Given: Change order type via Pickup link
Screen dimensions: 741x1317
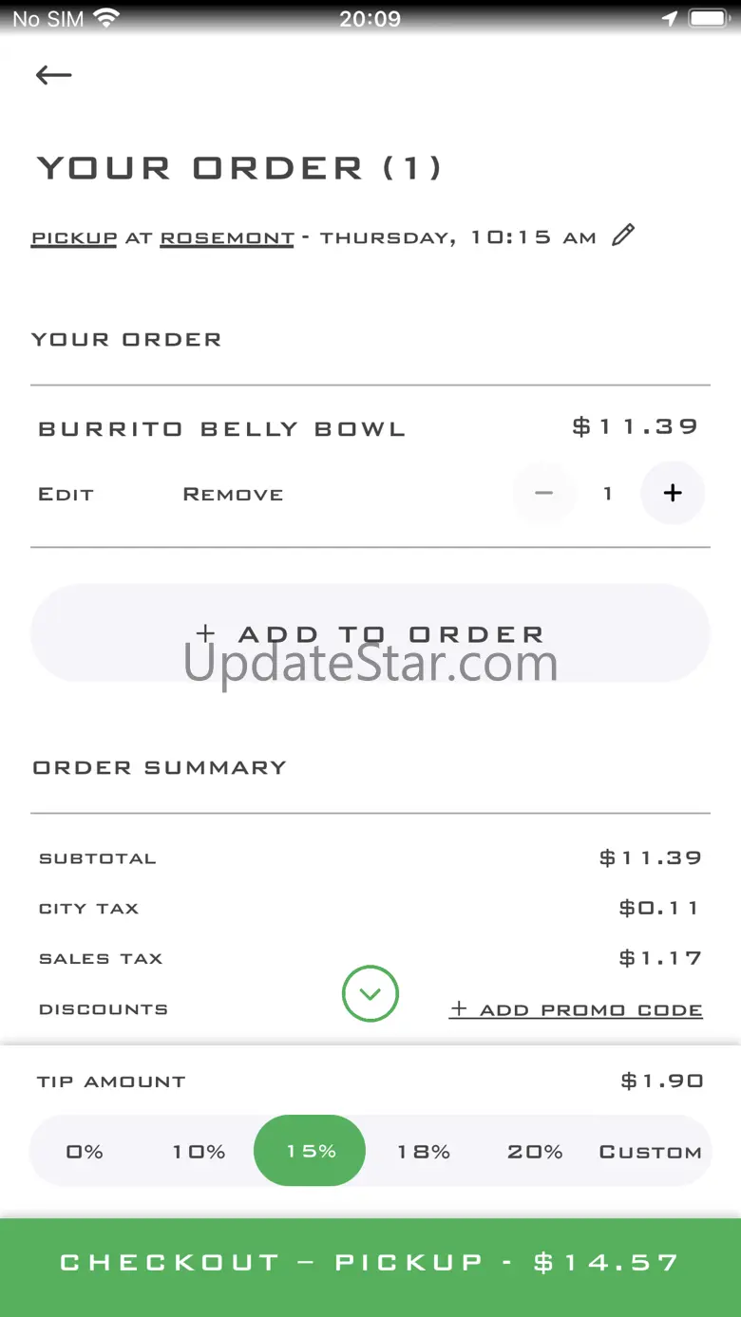Looking at the screenshot, I should [x=74, y=237].
